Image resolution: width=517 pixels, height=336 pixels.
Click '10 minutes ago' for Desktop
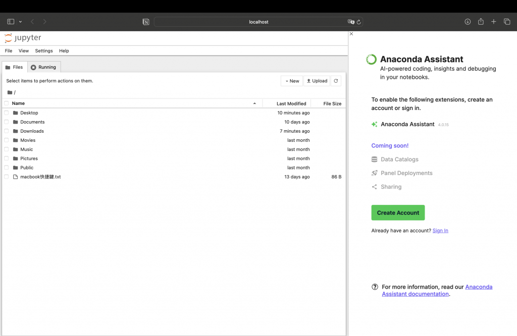(293, 113)
